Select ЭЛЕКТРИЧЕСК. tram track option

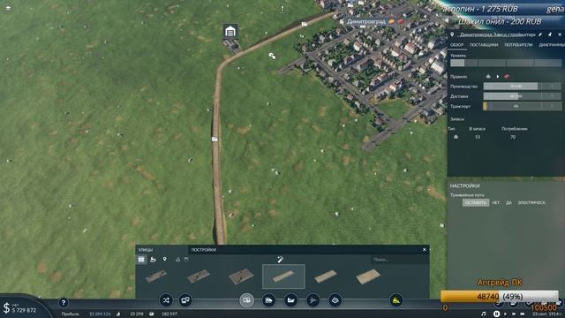531,202
